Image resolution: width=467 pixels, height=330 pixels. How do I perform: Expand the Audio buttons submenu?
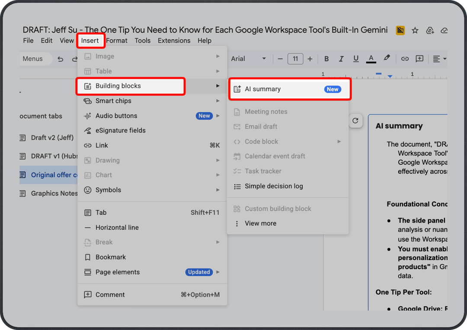pos(152,116)
